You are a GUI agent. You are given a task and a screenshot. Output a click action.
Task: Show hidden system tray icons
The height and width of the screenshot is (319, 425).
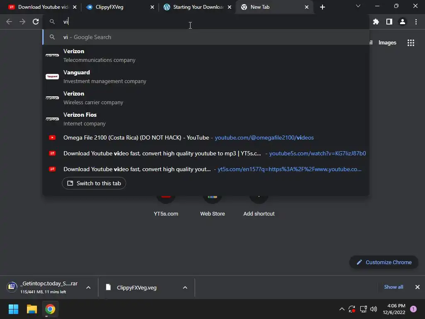[342, 309]
